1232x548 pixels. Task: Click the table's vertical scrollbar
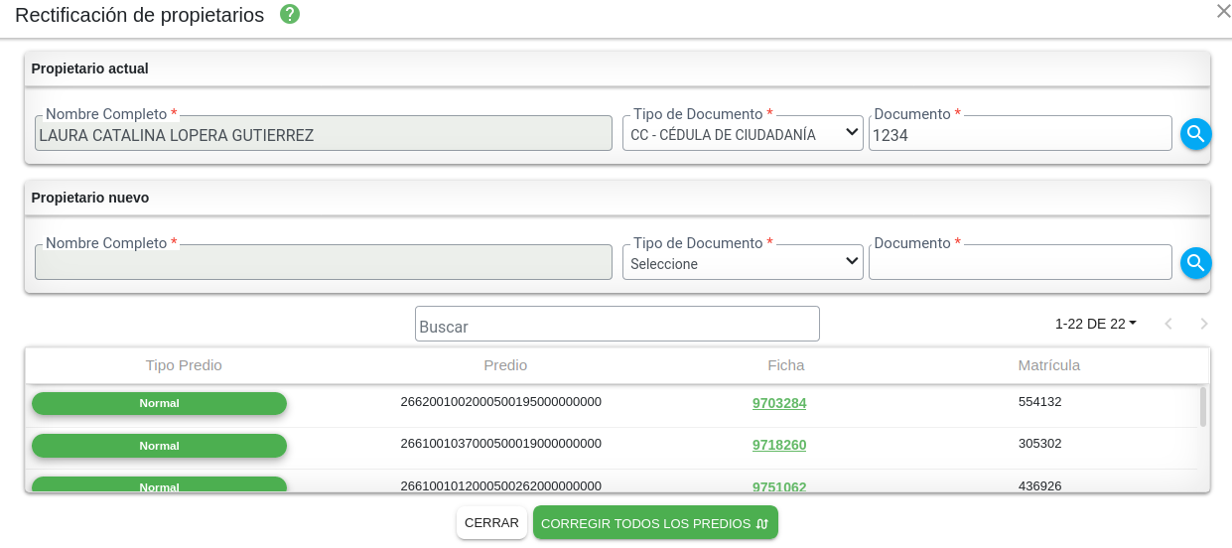pos(1203,407)
